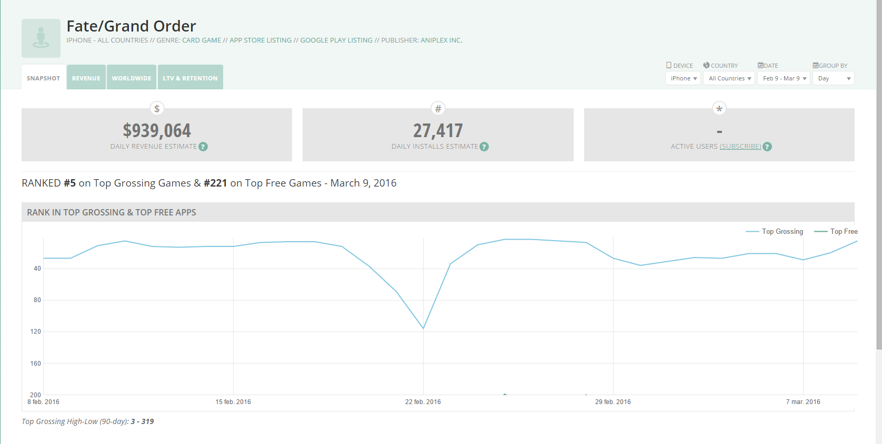This screenshot has width=882, height=444.
Task: Click the hash installs icon
Action: [x=438, y=109]
